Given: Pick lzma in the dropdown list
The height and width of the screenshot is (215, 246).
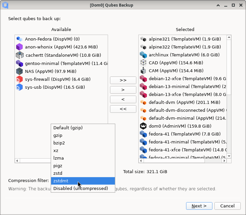Looking at the screenshot, I should [83, 158].
